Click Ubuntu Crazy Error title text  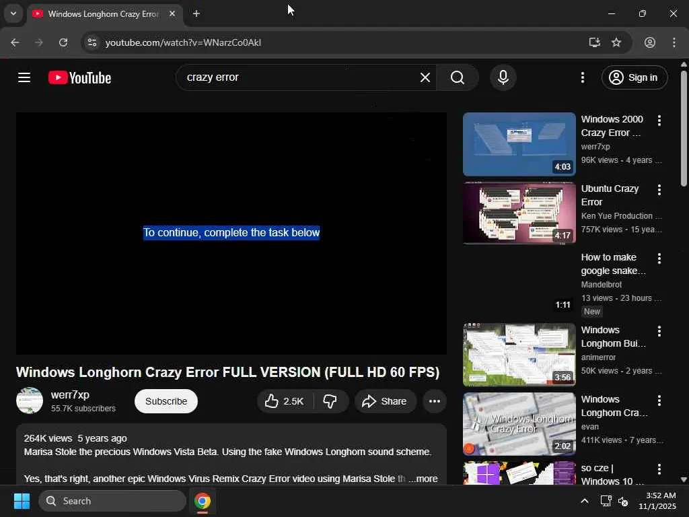click(610, 195)
